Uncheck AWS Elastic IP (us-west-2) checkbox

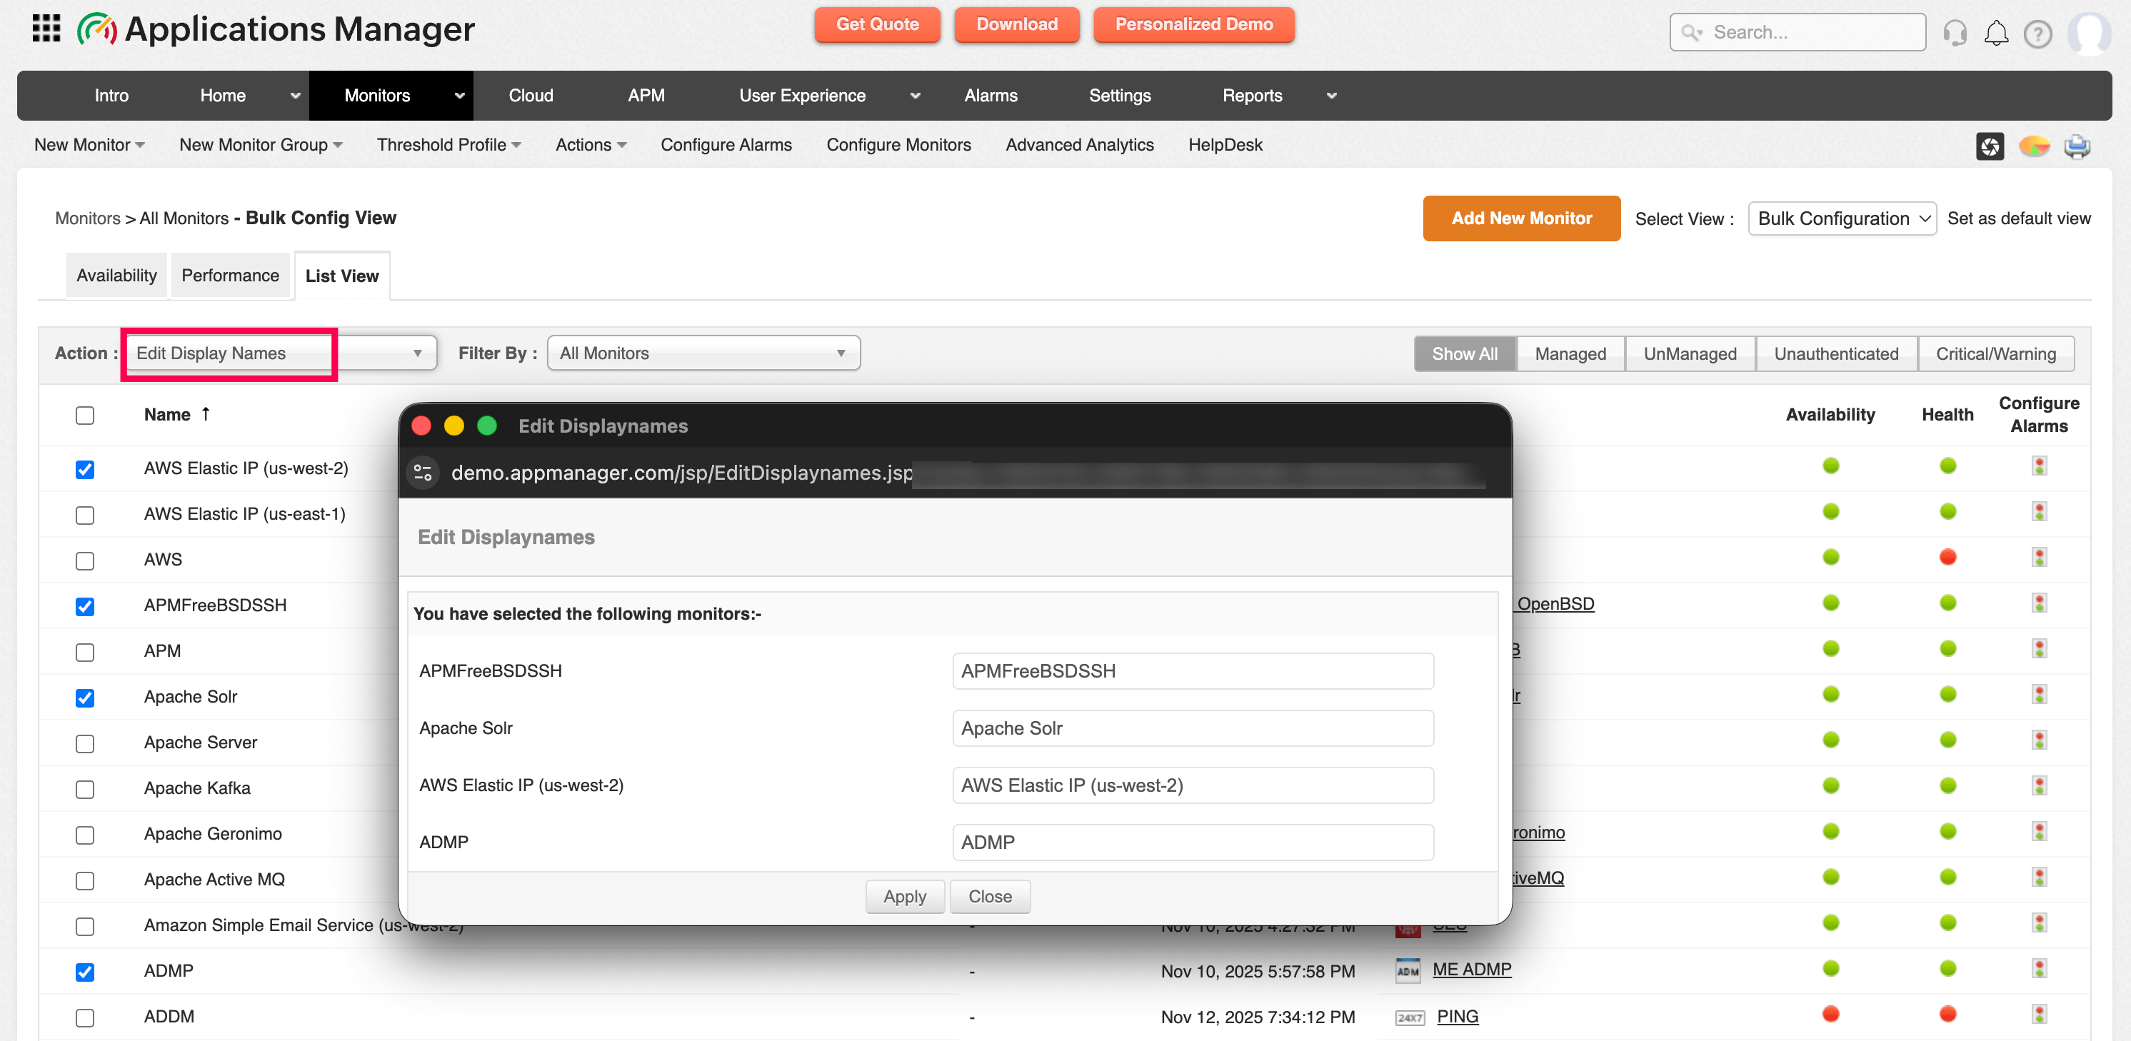tap(84, 470)
